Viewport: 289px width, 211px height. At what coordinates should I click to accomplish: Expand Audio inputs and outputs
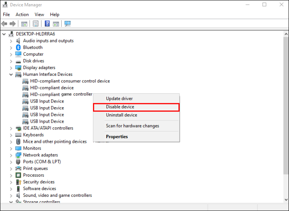coord(11,41)
